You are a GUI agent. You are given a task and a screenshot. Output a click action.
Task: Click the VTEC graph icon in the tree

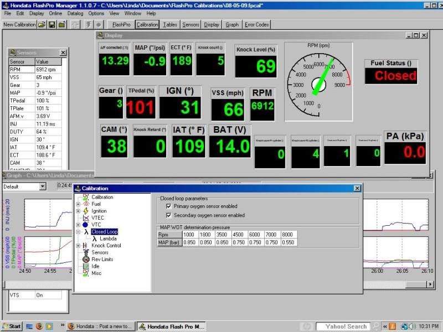click(x=86, y=217)
